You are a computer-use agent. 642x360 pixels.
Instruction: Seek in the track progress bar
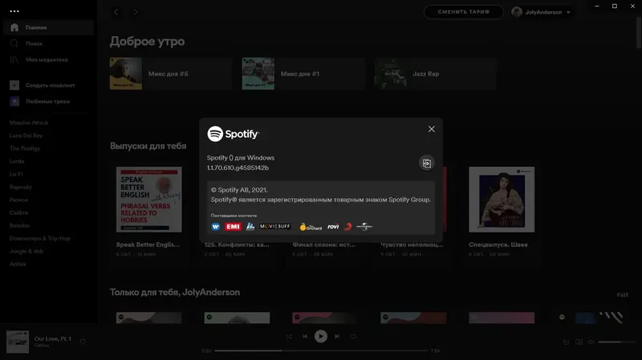tap(321, 350)
